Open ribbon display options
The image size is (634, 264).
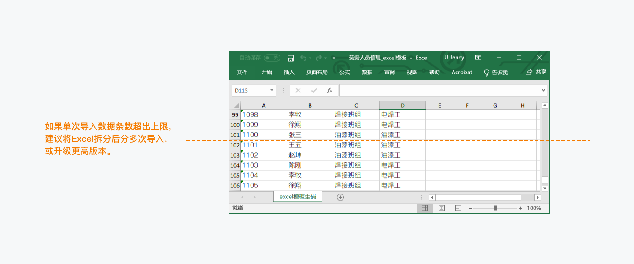478,58
